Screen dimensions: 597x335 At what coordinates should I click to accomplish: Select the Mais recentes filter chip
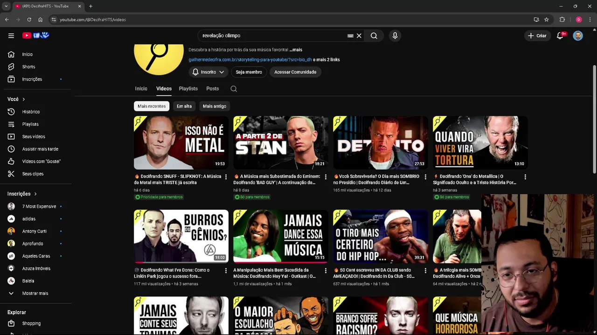(152, 106)
